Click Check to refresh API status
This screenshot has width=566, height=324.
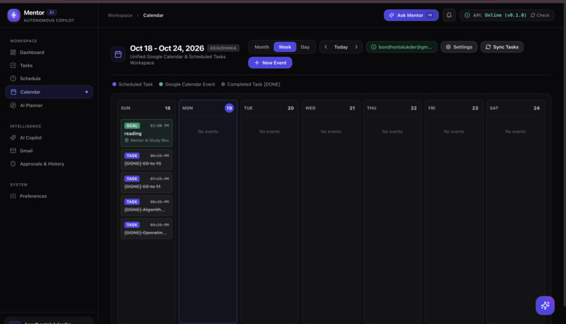point(539,15)
